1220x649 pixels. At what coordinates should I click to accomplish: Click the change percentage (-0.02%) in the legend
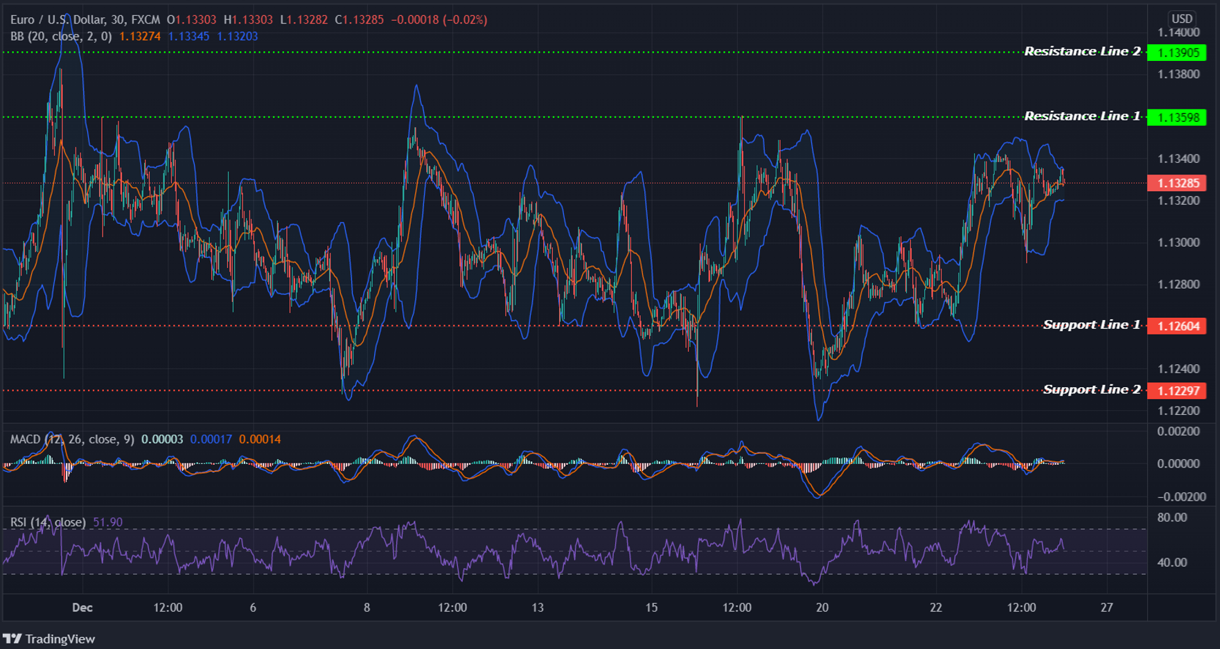465,20
